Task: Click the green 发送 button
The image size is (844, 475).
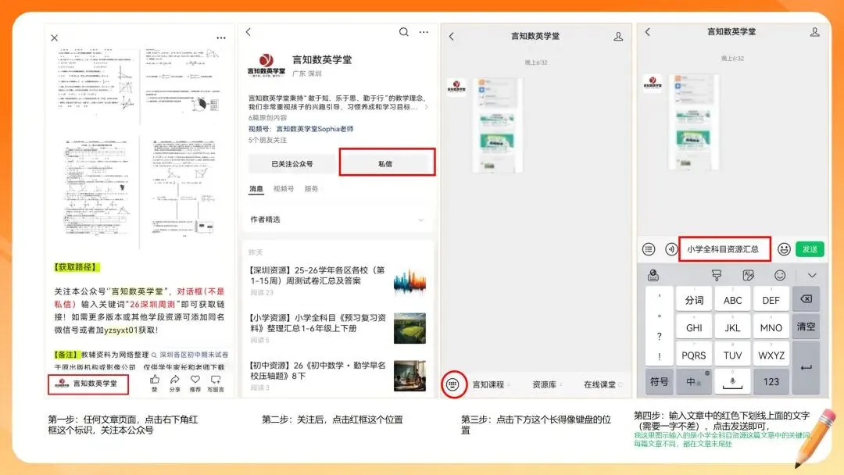Action: (810, 249)
